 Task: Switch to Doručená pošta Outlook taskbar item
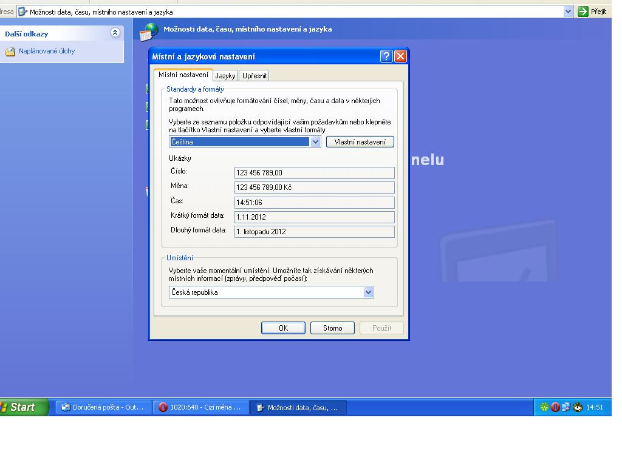[x=102, y=408]
